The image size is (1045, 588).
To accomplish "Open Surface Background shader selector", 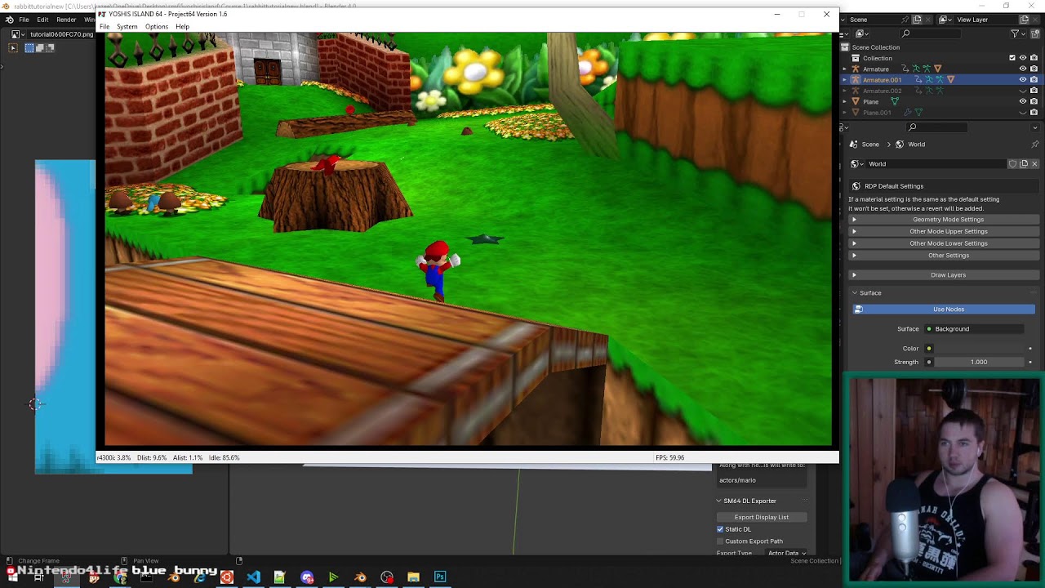I will (x=974, y=329).
